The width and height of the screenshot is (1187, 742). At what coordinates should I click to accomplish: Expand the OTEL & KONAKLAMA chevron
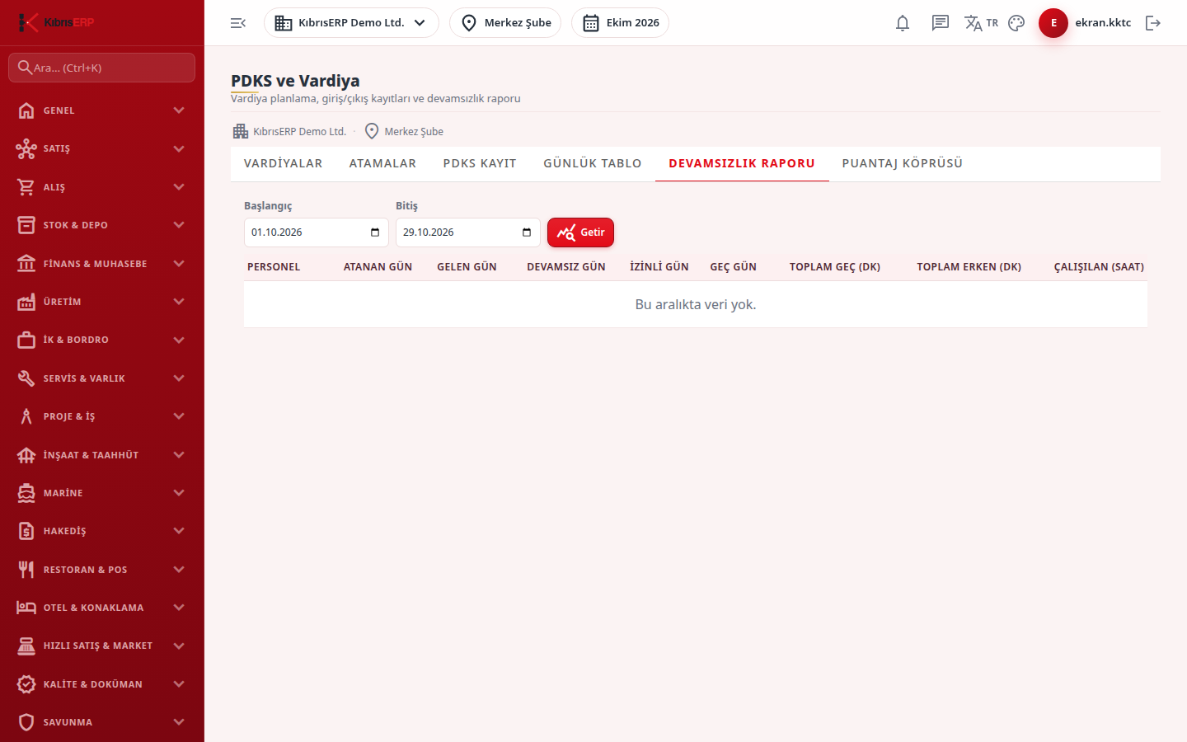pyautogui.click(x=179, y=608)
